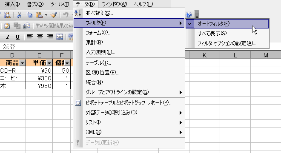Choose 並べ替え(S)... sort command
Image resolution: width=281 pixels, height=153 pixels.
click(129, 13)
